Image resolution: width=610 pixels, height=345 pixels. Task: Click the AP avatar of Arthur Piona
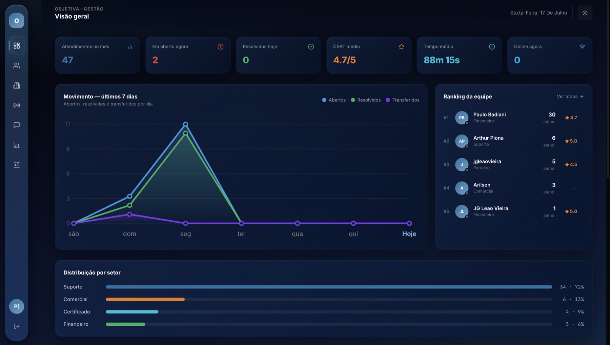(x=462, y=141)
